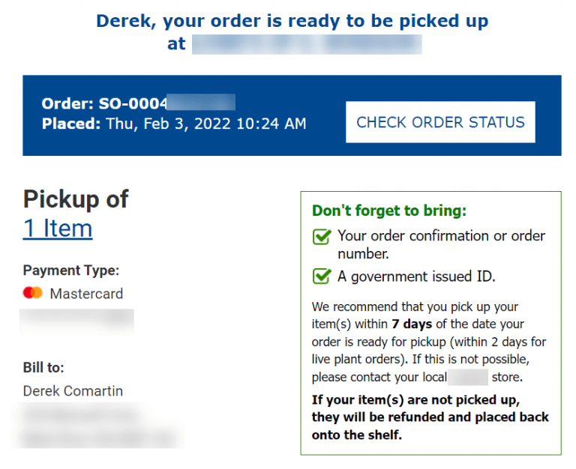Click the order confirmation green checkmark
Image resolution: width=576 pixels, height=469 pixels.
(322, 237)
